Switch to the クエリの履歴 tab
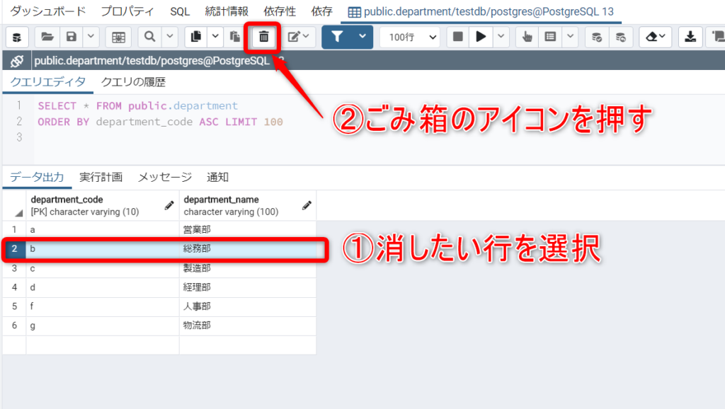 pos(133,82)
